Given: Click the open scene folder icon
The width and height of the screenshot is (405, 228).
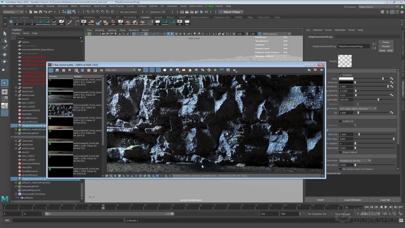Looking at the screenshot, I should [35, 12].
